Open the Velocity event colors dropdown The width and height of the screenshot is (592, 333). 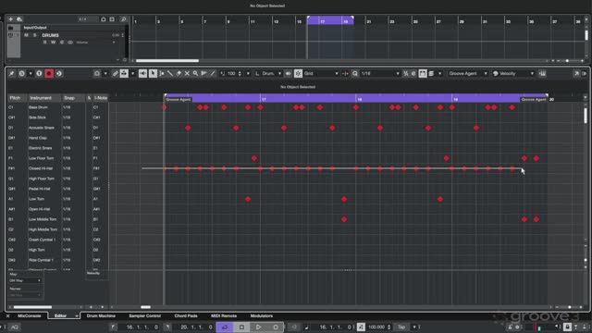coord(513,73)
